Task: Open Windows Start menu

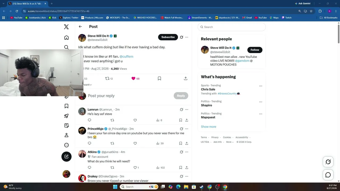Action: pos(115,187)
